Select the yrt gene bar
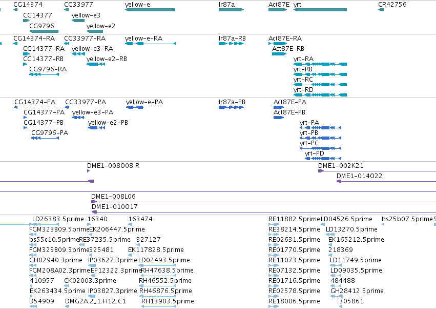The height and width of the screenshot is (309, 436). (x=320, y=10)
